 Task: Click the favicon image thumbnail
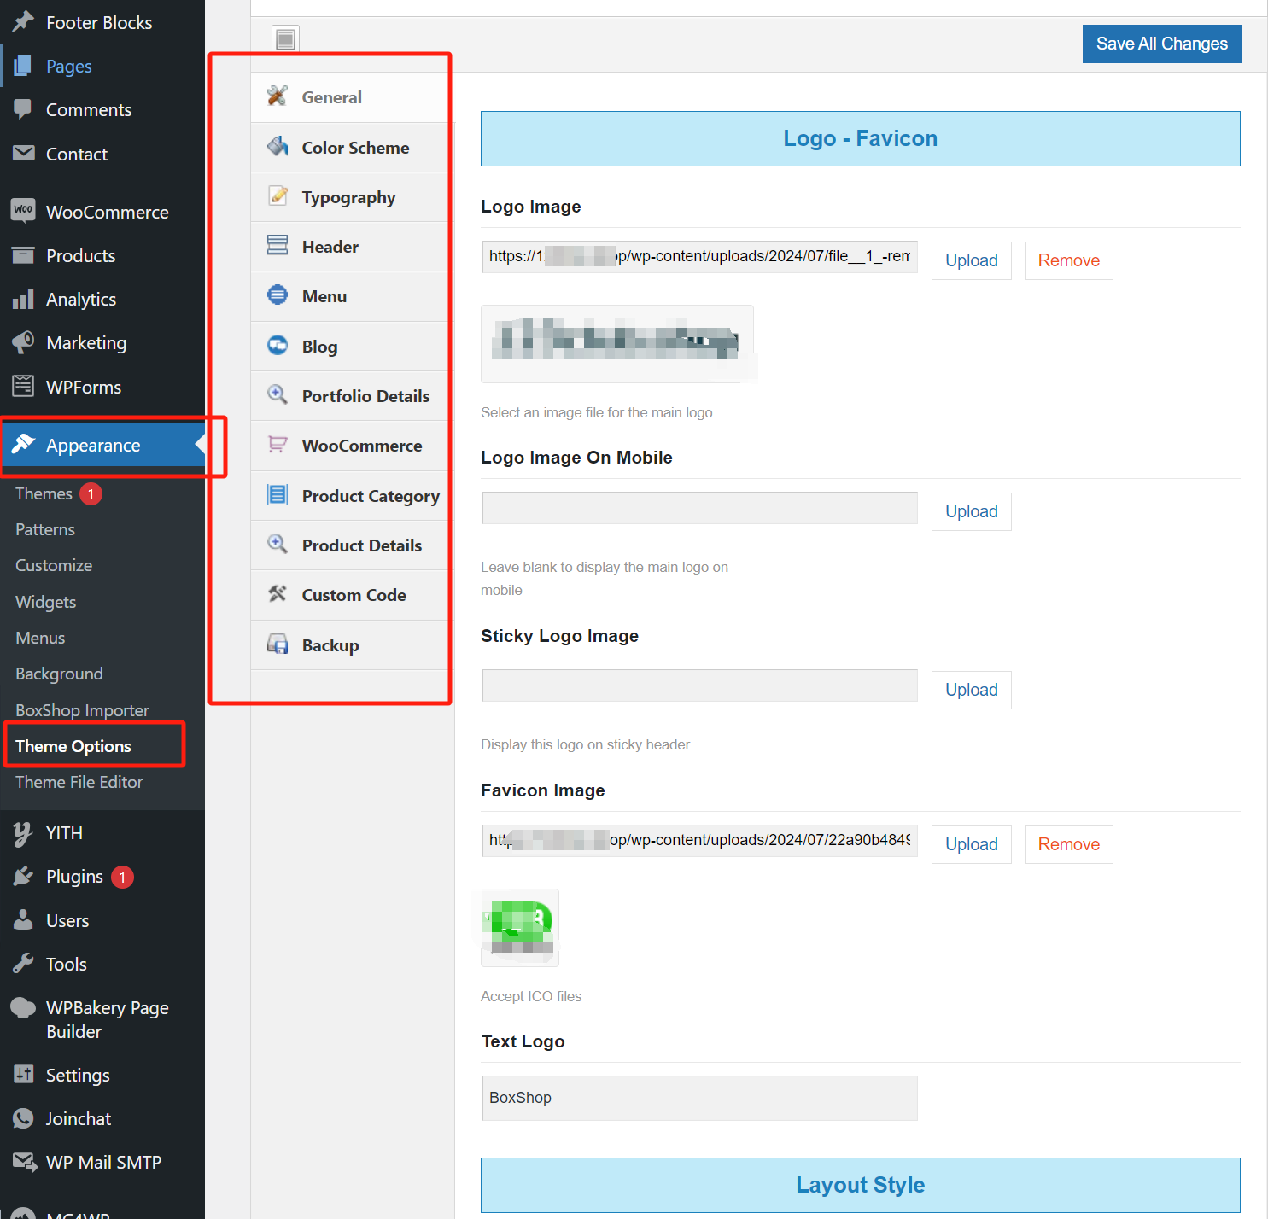pyautogui.click(x=518, y=927)
